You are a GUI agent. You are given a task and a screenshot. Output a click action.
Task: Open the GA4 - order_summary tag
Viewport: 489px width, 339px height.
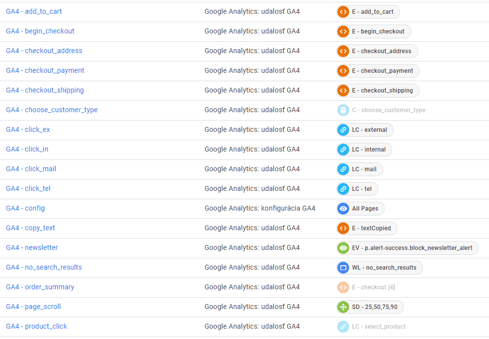[40, 287]
